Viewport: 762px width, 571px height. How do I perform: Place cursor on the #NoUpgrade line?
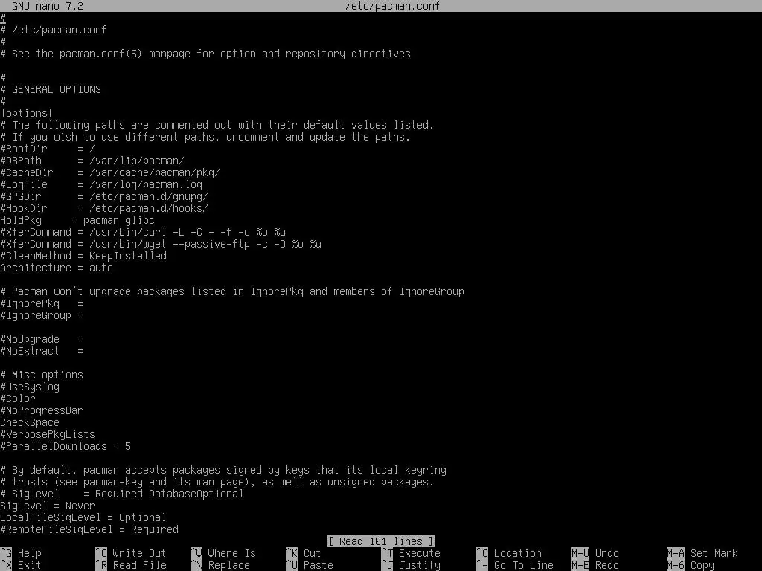tap(42, 339)
